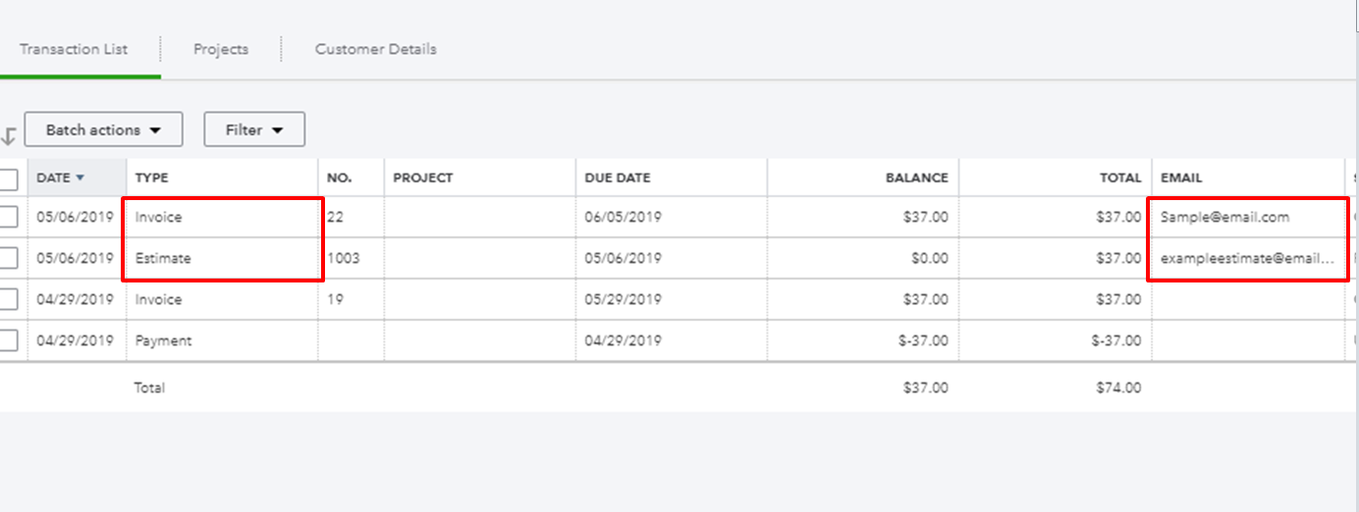Toggle the select-all header checkbox
The image size is (1359, 512).
tap(9, 179)
